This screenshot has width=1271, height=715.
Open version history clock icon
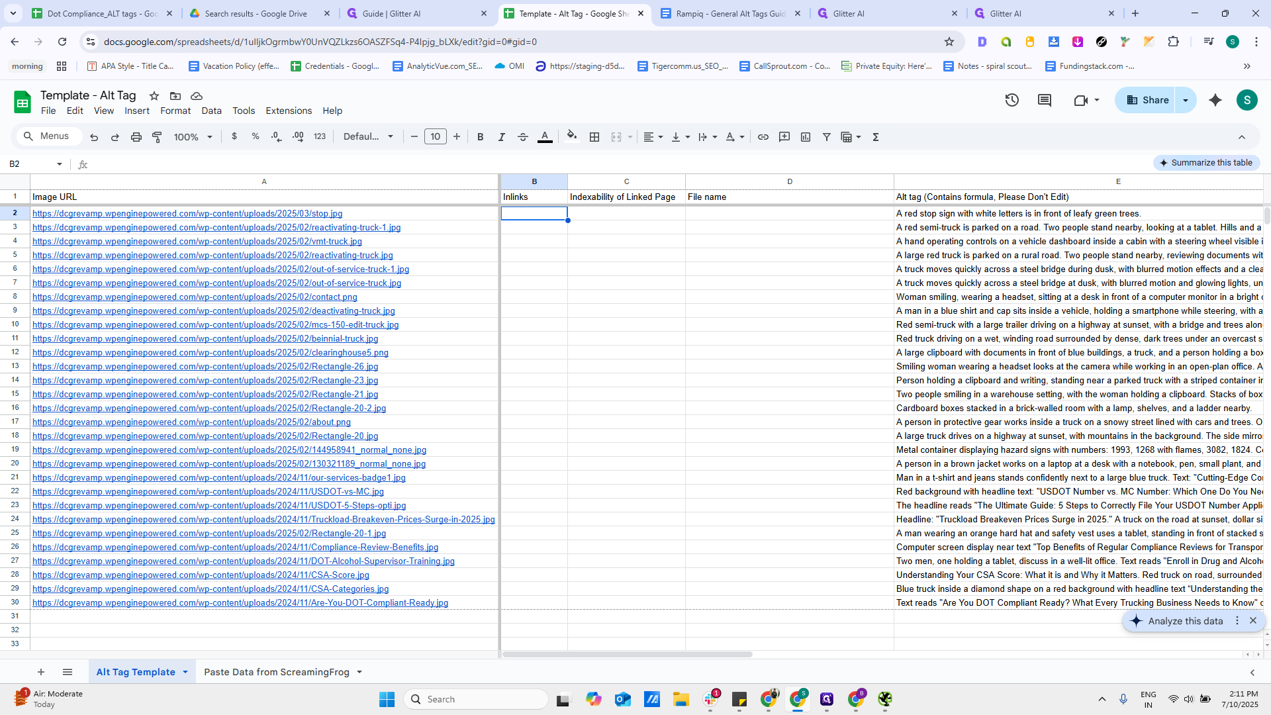point(1012,100)
